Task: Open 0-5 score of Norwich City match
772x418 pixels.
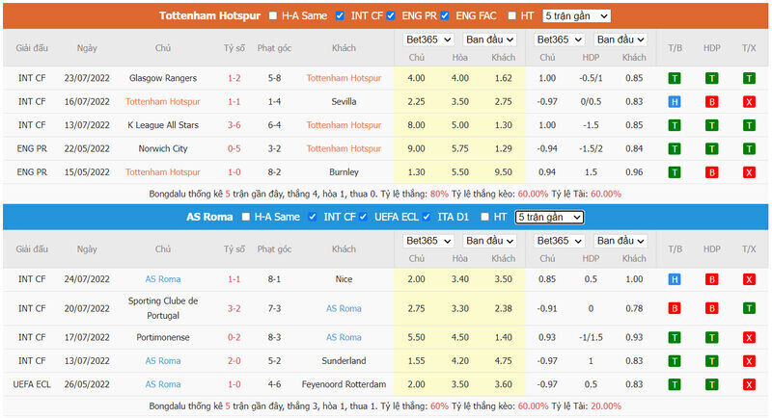Action: (234, 149)
